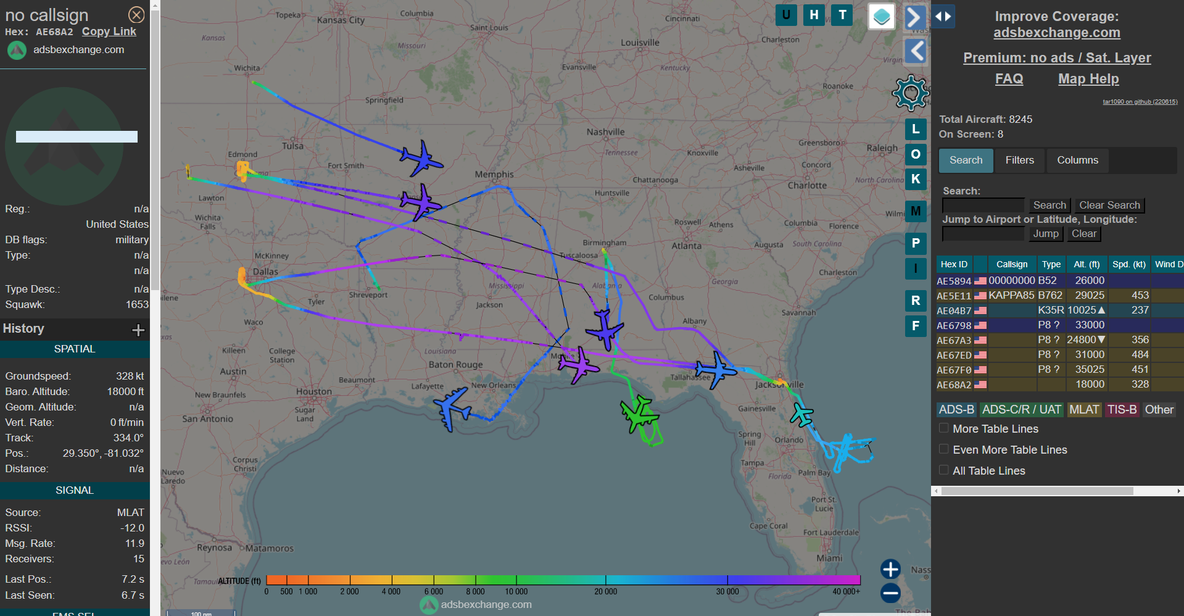Enable All Table Lines checkbox
This screenshot has width=1184, height=616.
[x=944, y=470]
